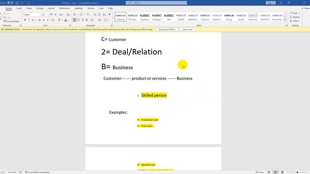This screenshot has height=174, width=310.
Task: Switch to the Home tab
Action: [x=9, y=8]
